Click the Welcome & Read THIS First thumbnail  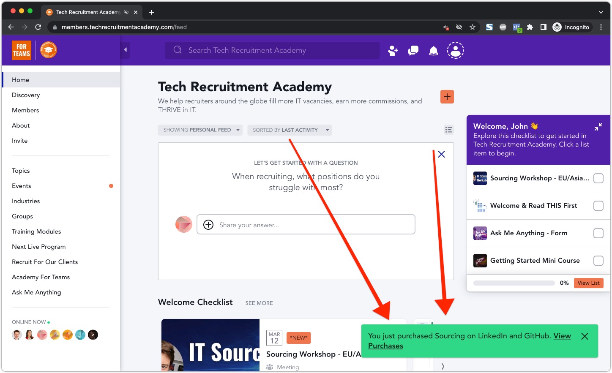click(x=480, y=206)
